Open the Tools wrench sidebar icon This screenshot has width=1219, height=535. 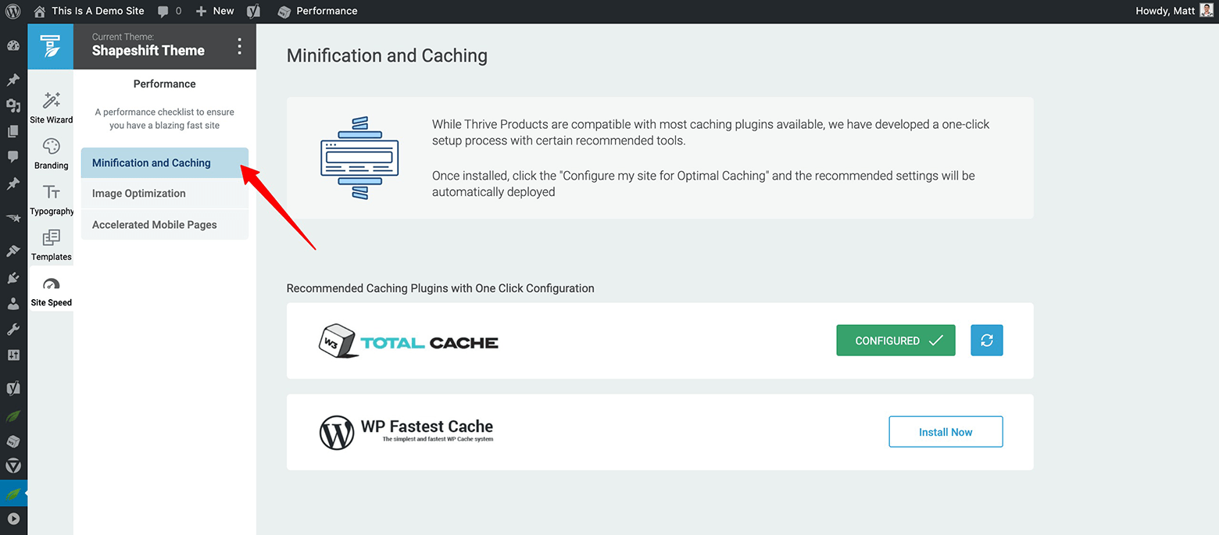pos(13,329)
